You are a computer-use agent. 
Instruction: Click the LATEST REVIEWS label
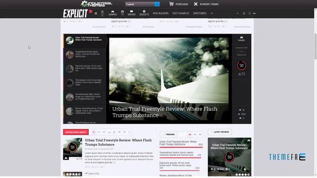coord(220,132)
